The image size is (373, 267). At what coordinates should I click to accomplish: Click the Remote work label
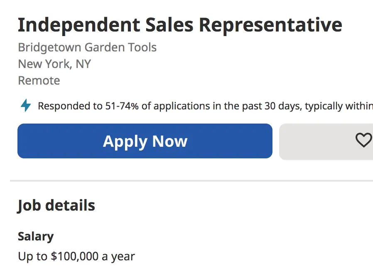click(39, 80)
